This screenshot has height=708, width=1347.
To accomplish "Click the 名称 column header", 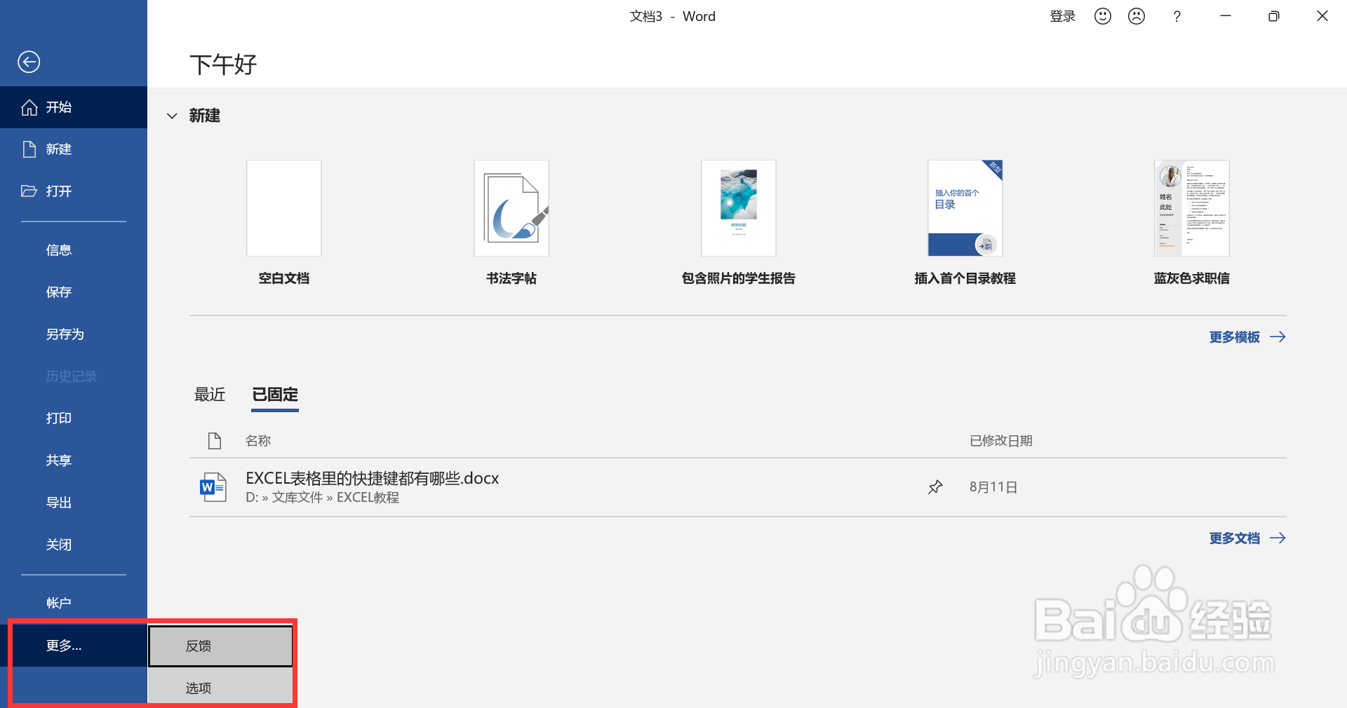I will point(258,441).
